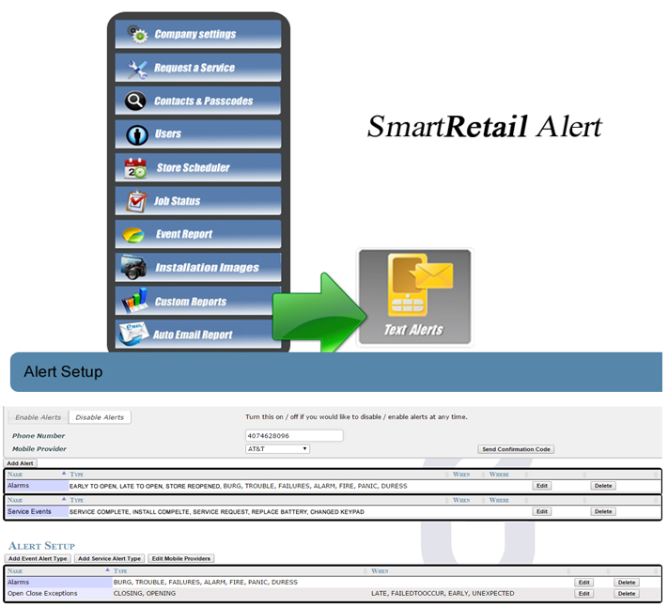Viewport: 668px width, 608px height.
Task: Select the Disable Alerts toggle tab
Action: click(x=100, y=417)
